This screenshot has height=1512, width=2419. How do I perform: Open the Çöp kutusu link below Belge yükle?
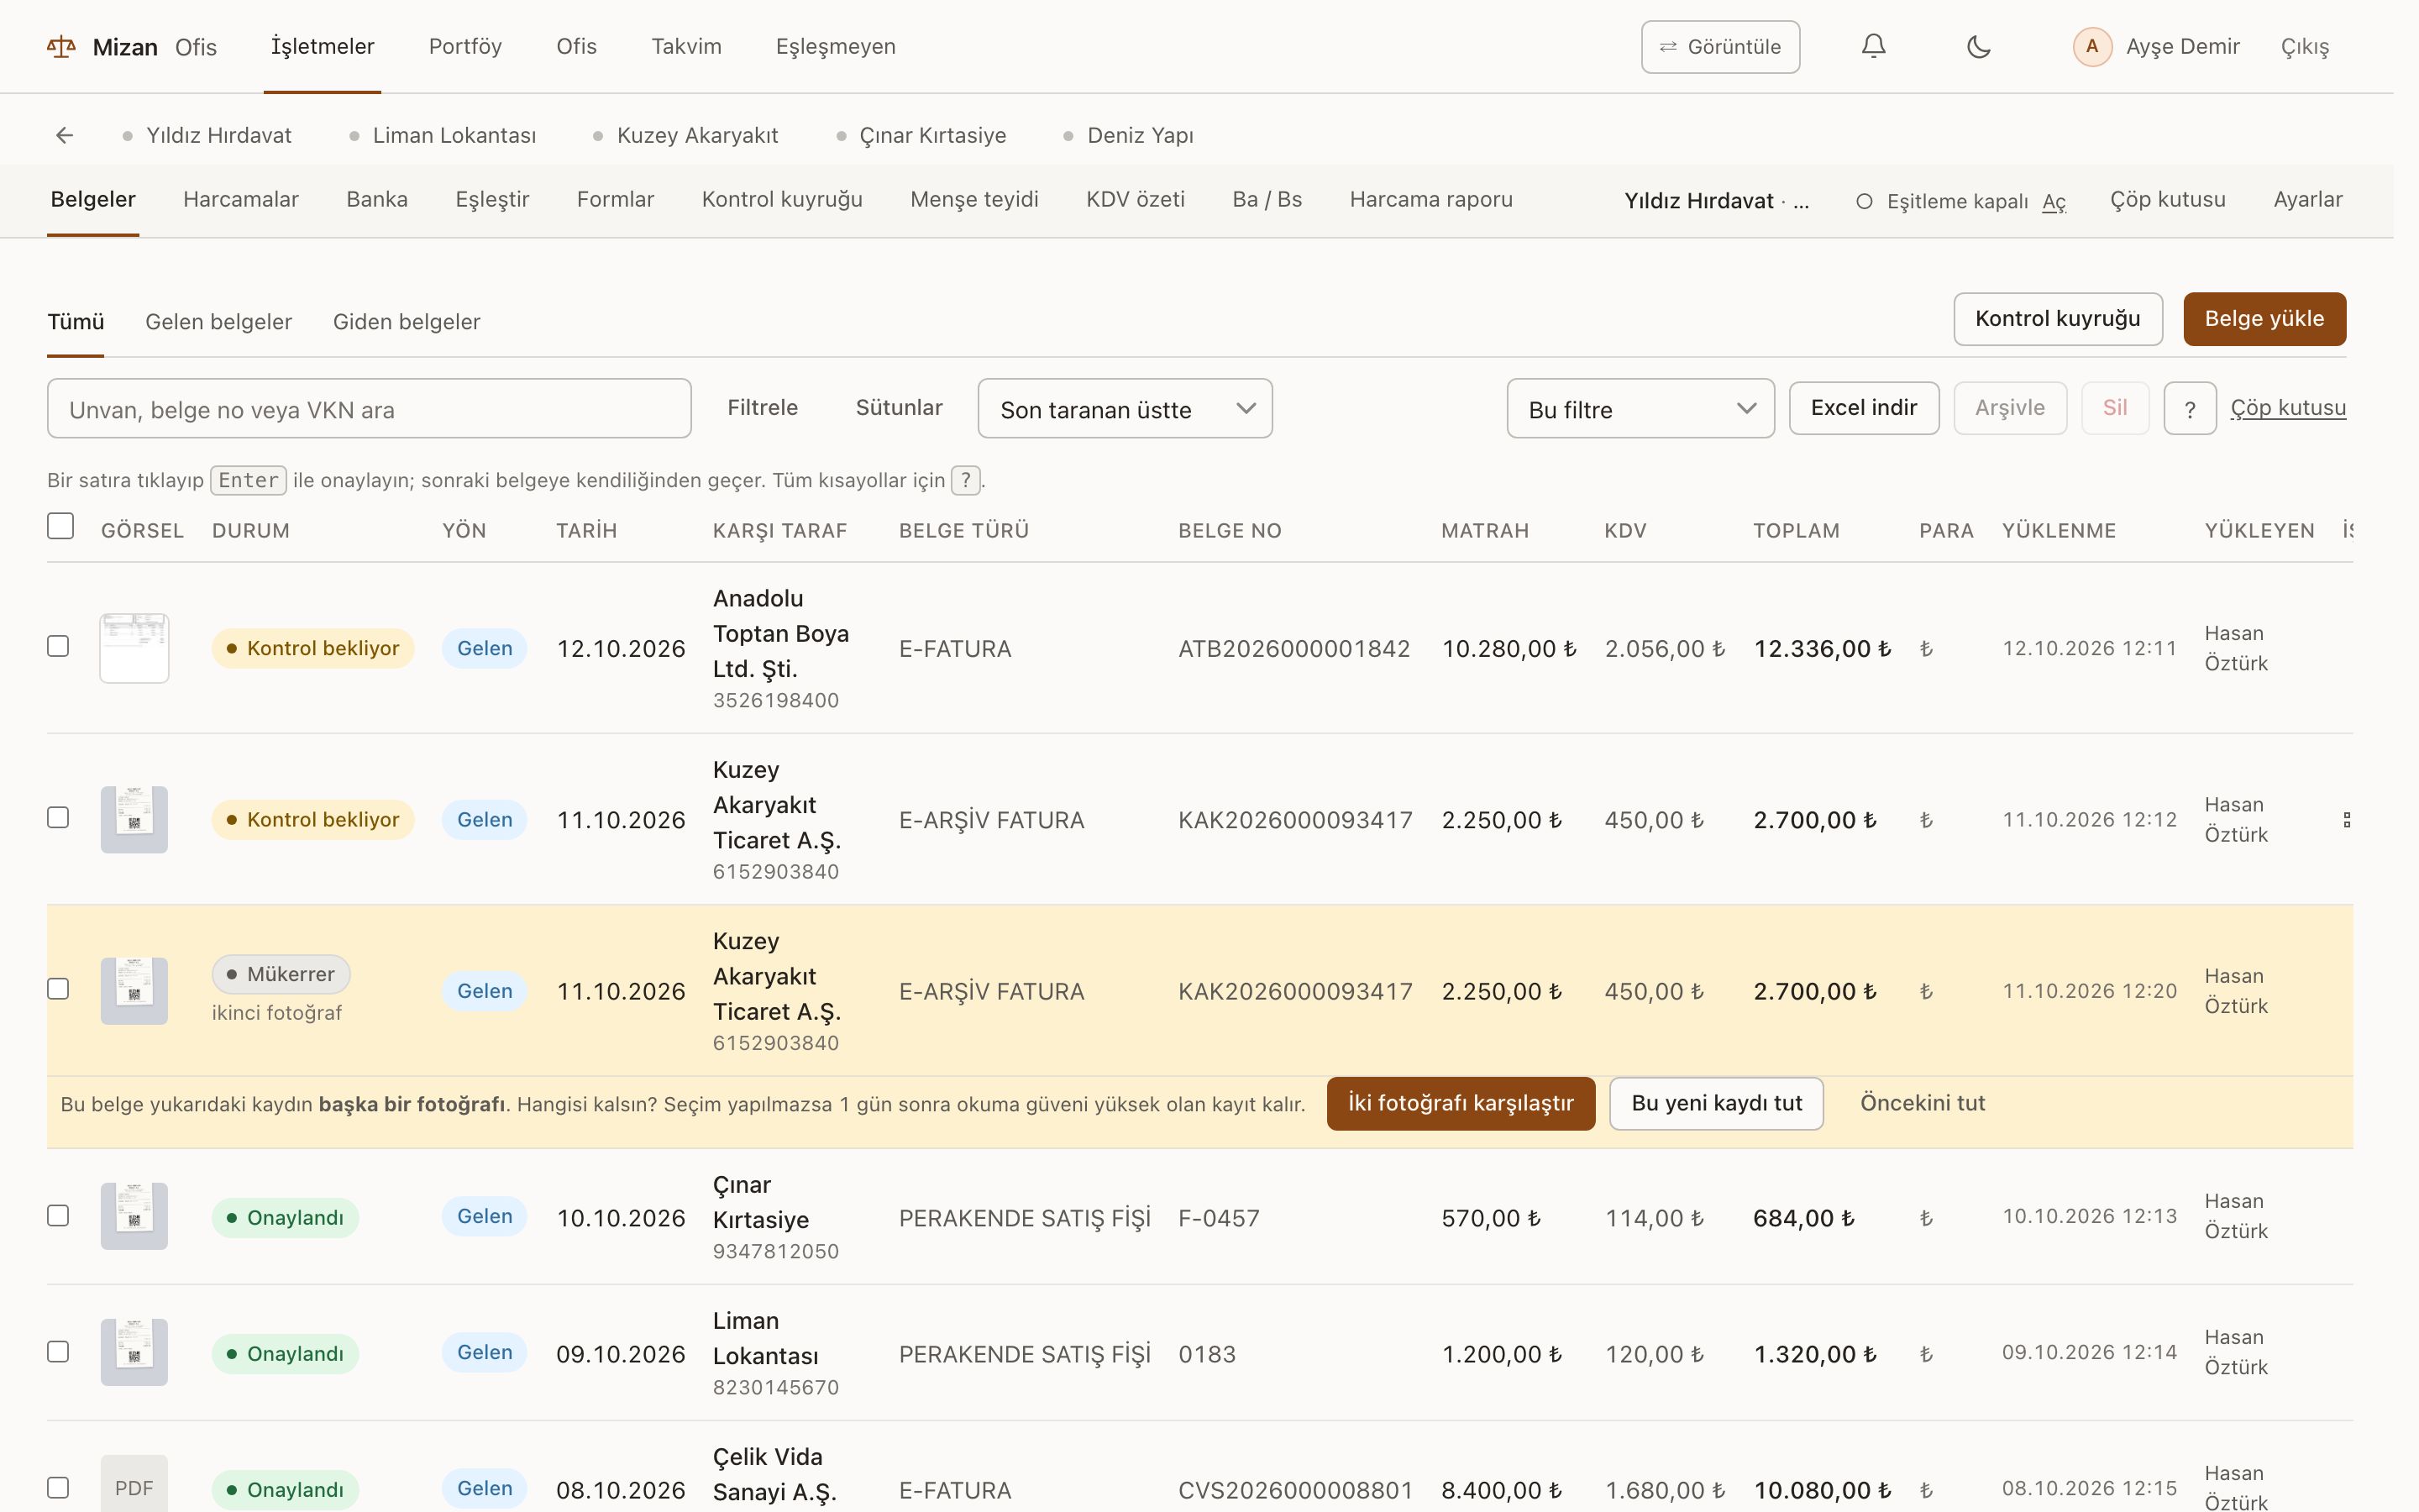[x=2288, y=408]
